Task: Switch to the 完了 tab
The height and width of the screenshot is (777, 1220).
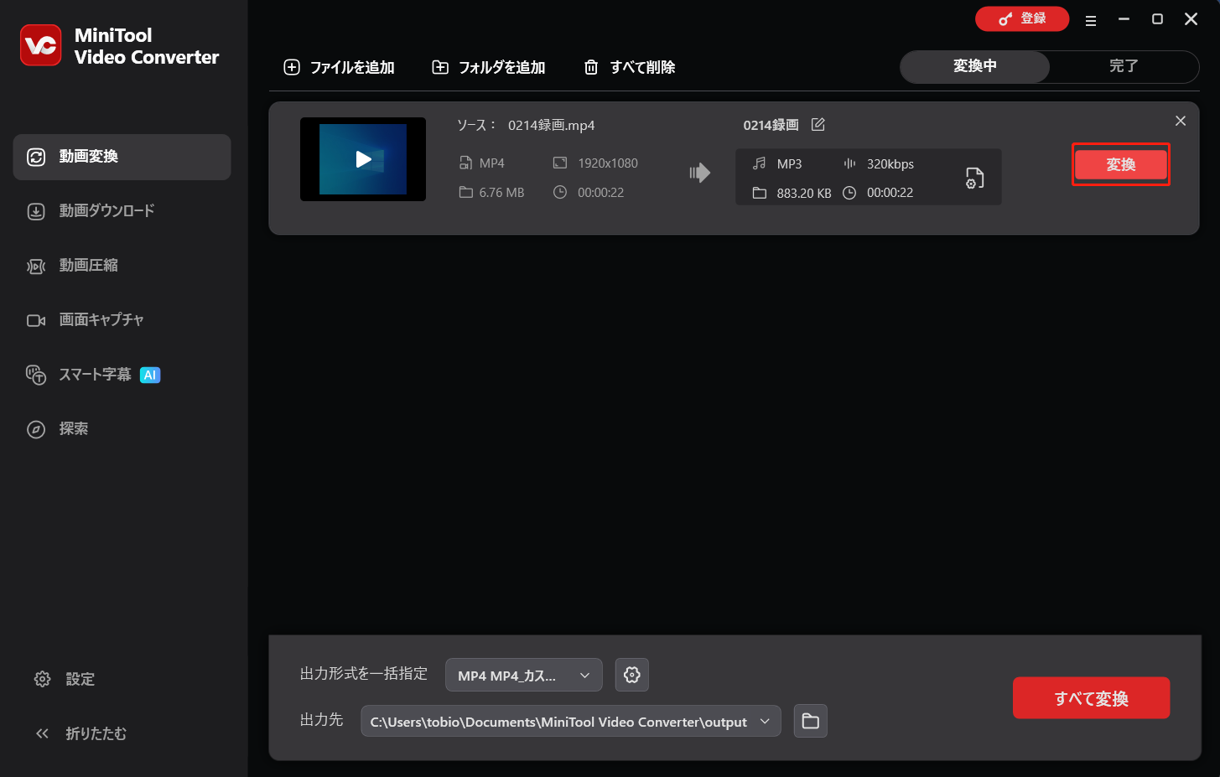Action: (1124, 67)
